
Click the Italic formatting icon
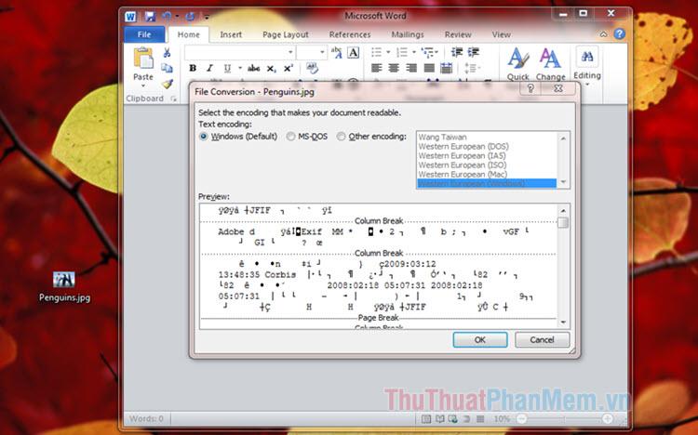click(x=209, y=68)
